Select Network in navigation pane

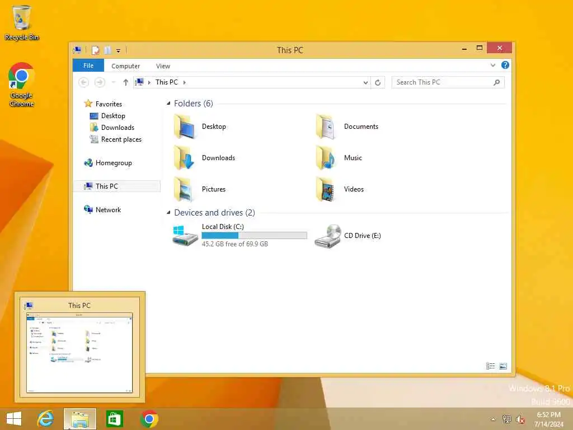click(x=103, y=210)
